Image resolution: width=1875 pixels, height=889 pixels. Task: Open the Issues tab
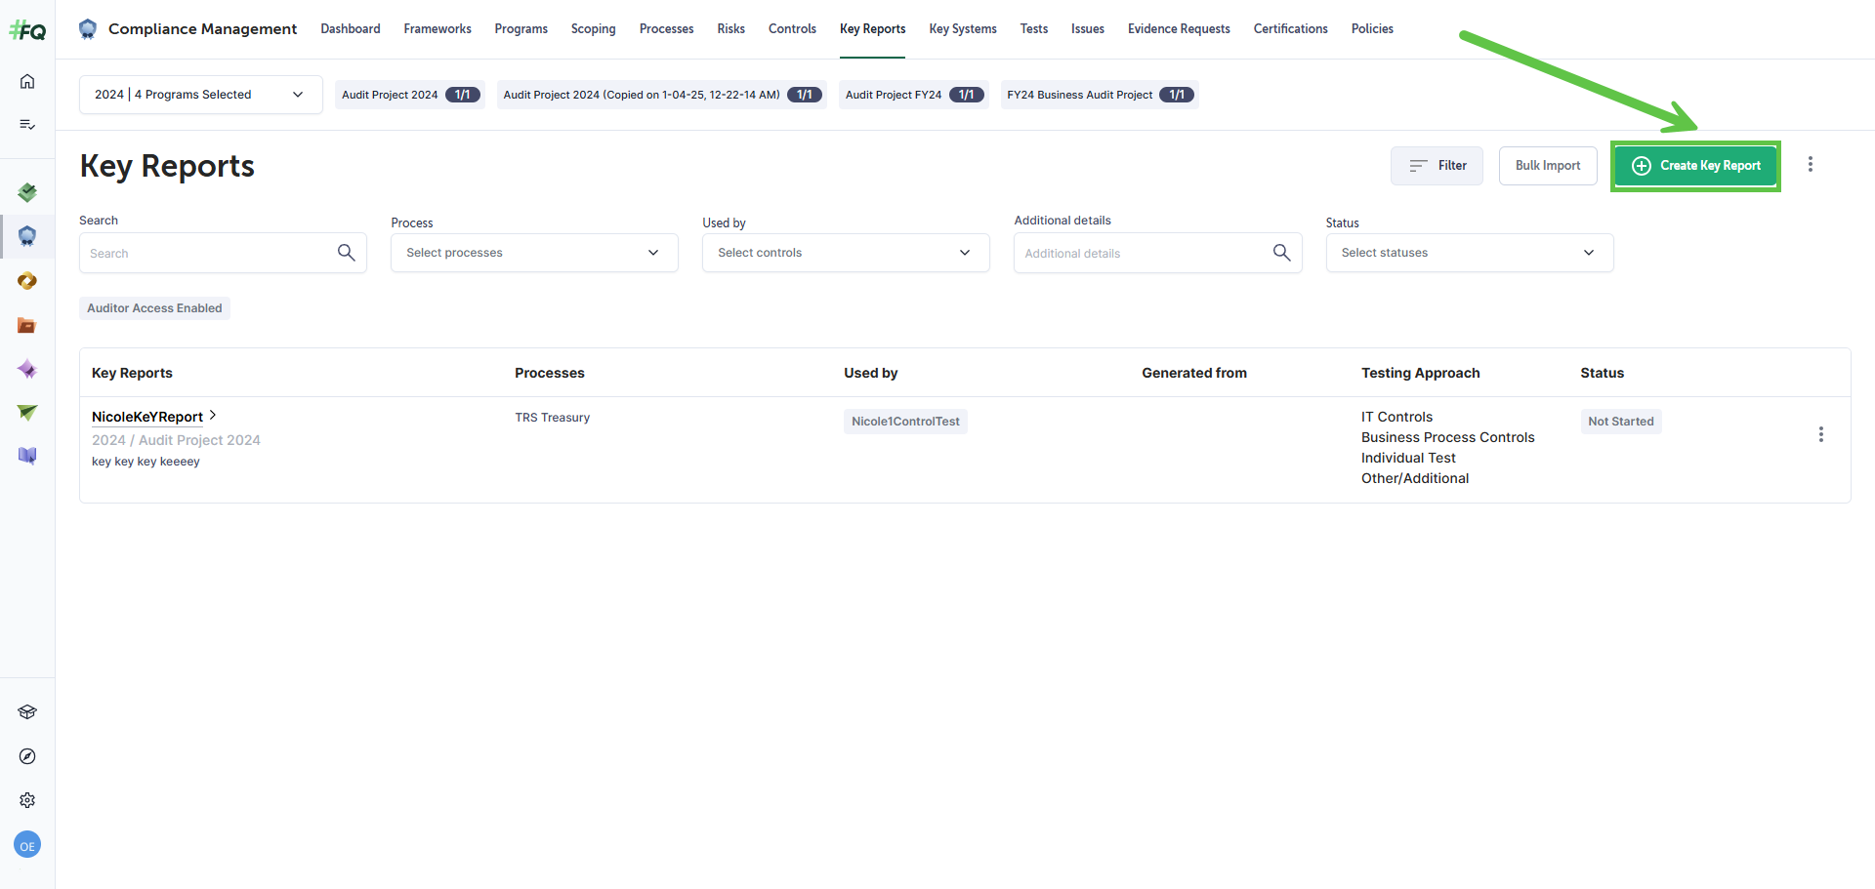(x=1088, y=29)
